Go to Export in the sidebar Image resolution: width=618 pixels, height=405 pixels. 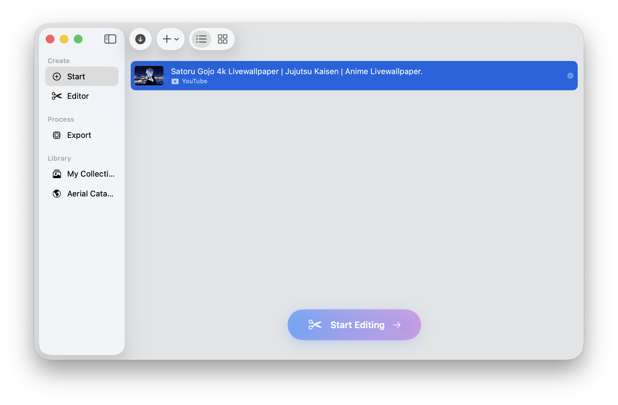79,135
